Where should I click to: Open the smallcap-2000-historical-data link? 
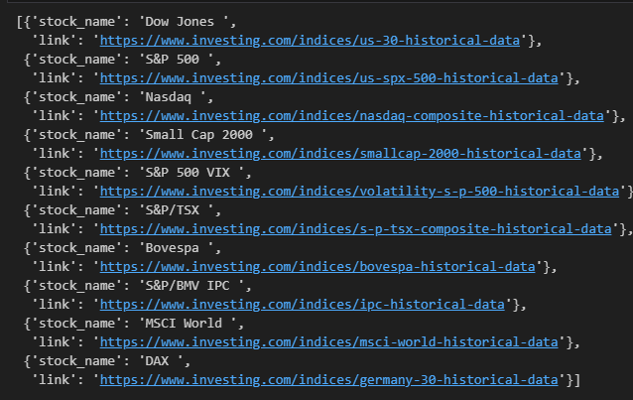pos(340,154)
